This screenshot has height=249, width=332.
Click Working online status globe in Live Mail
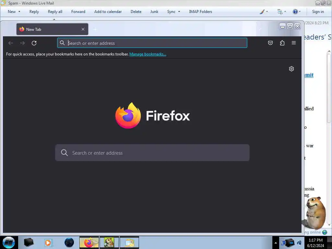[325, 232]
